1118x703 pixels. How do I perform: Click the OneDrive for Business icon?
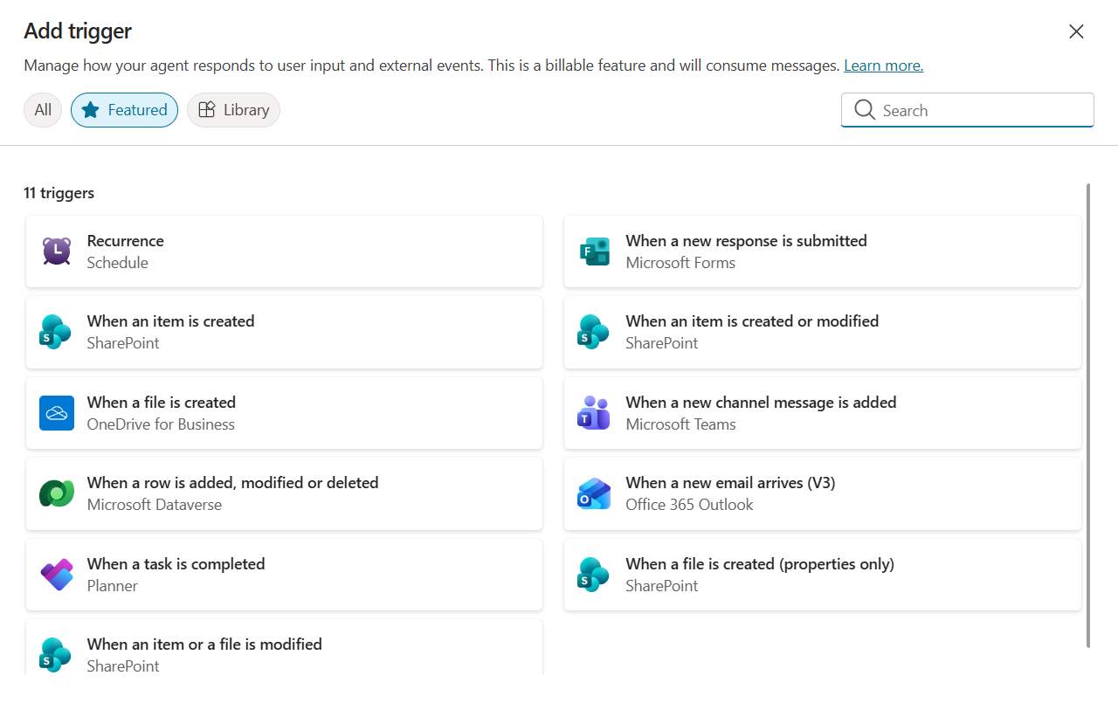coord(57,413)
